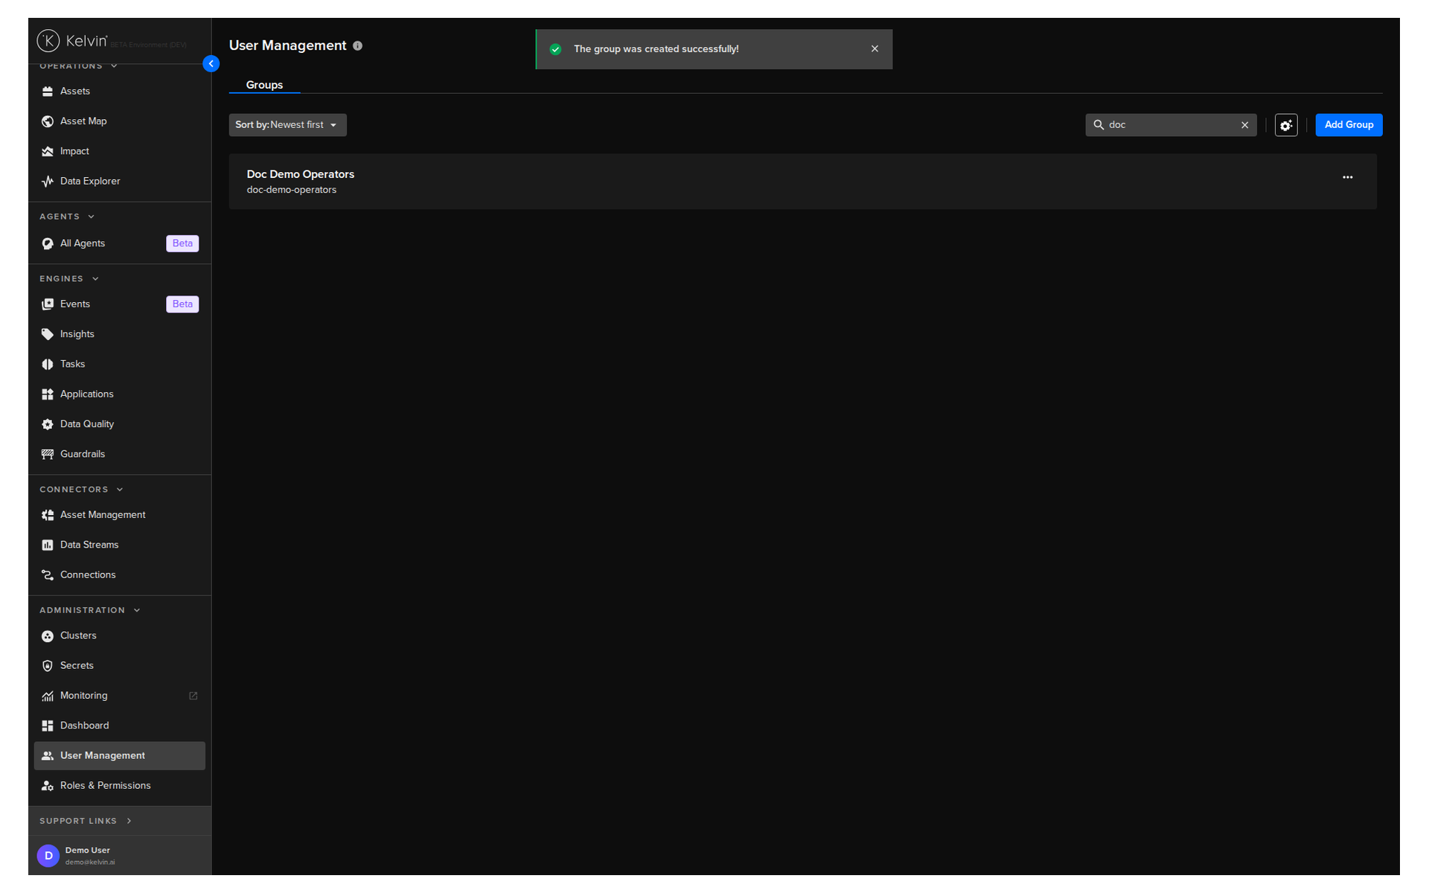Open the Assets page icon
1429x893 pixels.
coord(48,91)
